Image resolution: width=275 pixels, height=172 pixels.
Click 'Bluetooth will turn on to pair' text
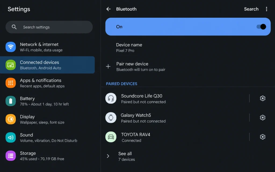click(141, 70)
